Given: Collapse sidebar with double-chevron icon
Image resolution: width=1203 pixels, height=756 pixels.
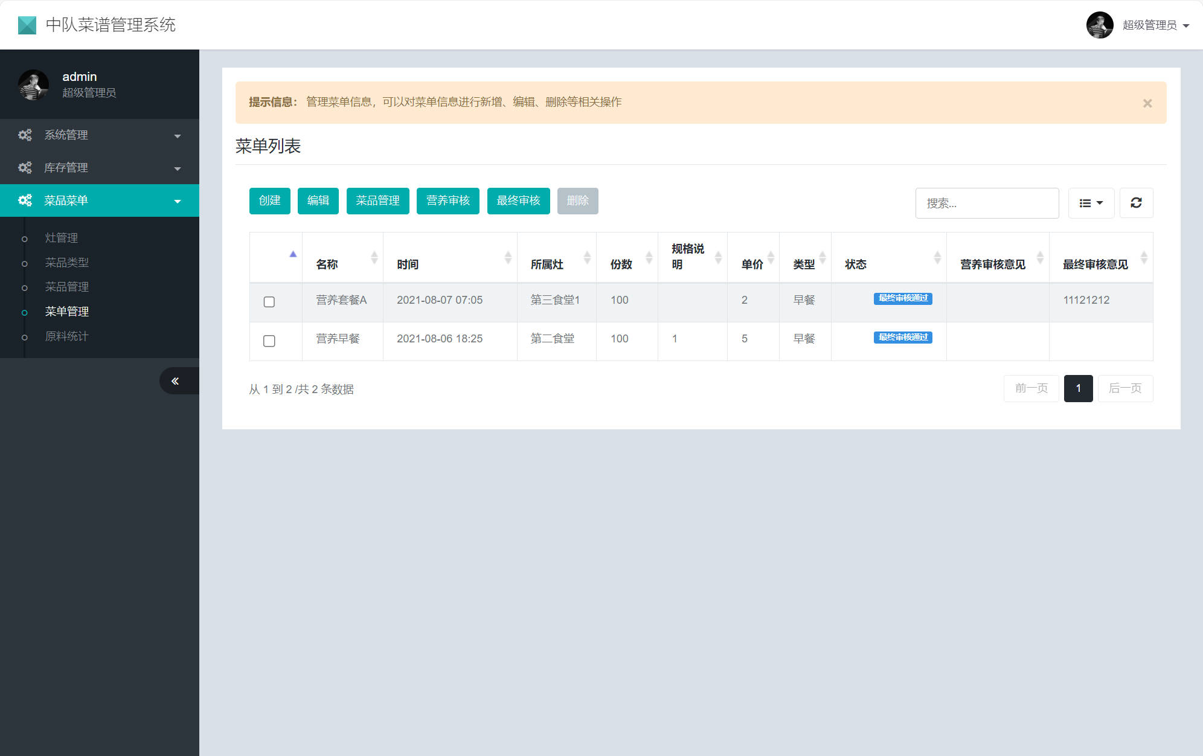Looking at the screenshot, I should 175,381.
